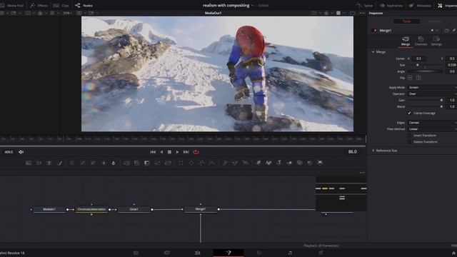This screenshot has height=257, width=457.
Task: Add a Rectangle mask from toolbar
Action: [x=181, y=163]
